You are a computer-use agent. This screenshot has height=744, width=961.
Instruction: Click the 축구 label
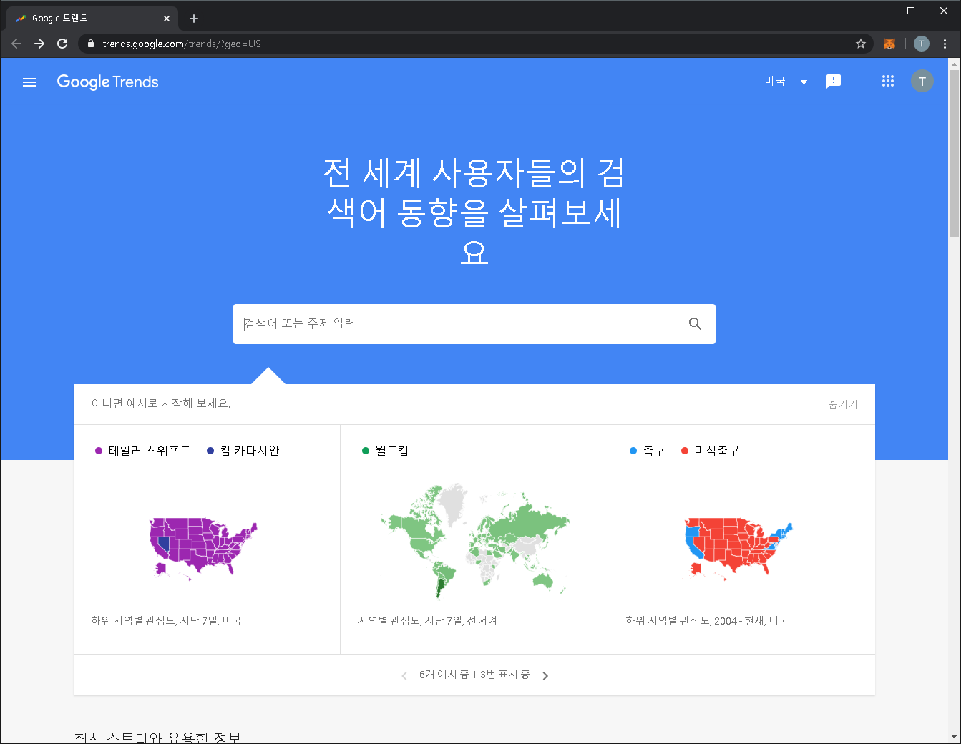pos(654,451)
